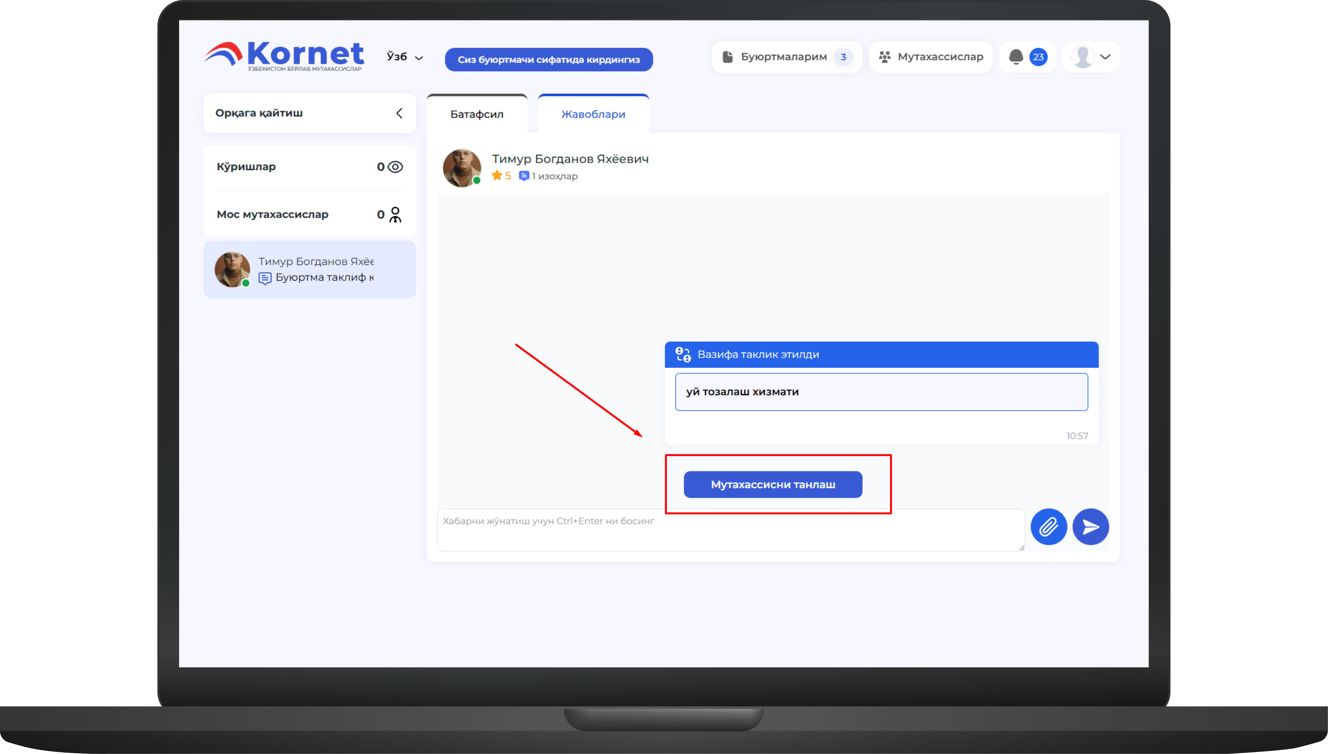Click the send message arrow icon

[1090, 527]
